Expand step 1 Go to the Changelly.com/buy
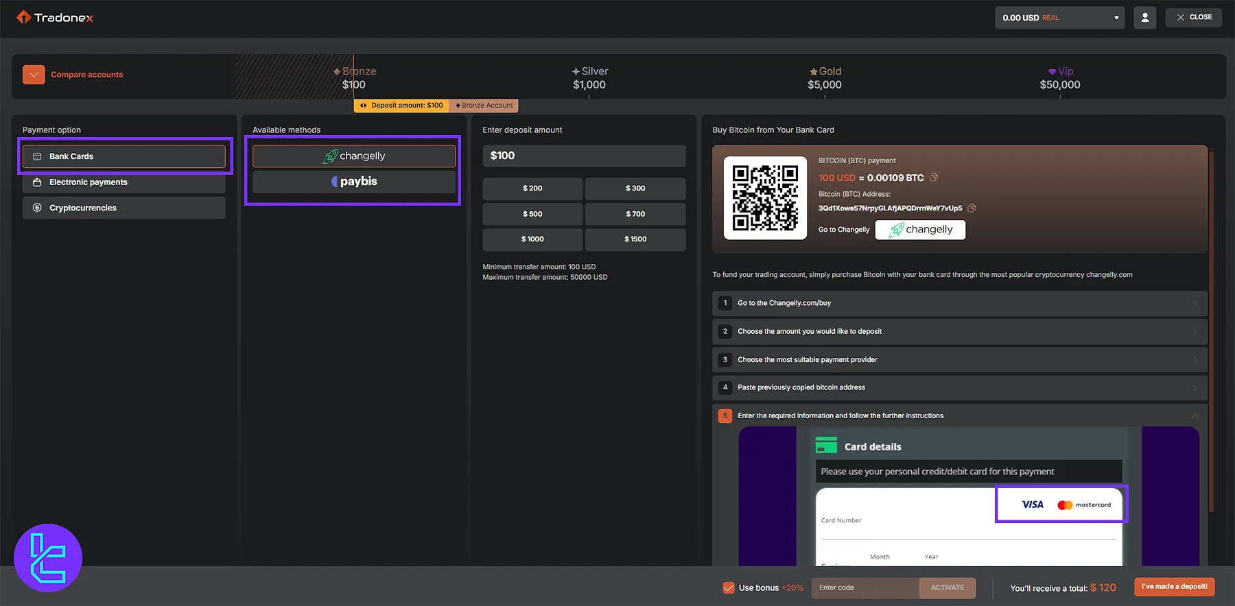This screenshot has width=1235, height=606. [x=960, y=303]
